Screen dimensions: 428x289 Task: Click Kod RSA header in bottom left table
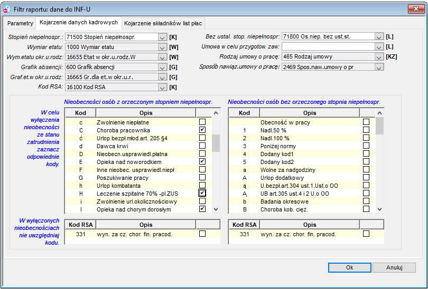click(80, 225)
